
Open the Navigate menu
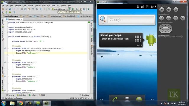pos(18,6)
